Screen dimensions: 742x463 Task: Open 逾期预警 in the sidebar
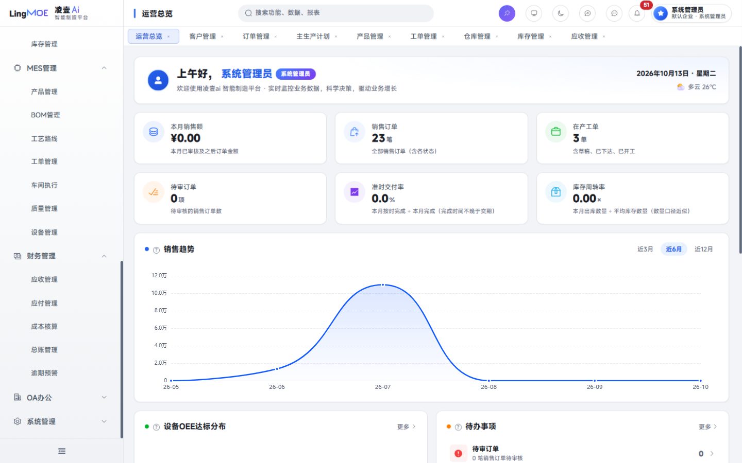pos(44,373)
